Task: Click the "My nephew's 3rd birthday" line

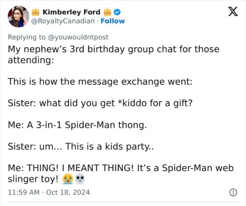Action: 114,49
